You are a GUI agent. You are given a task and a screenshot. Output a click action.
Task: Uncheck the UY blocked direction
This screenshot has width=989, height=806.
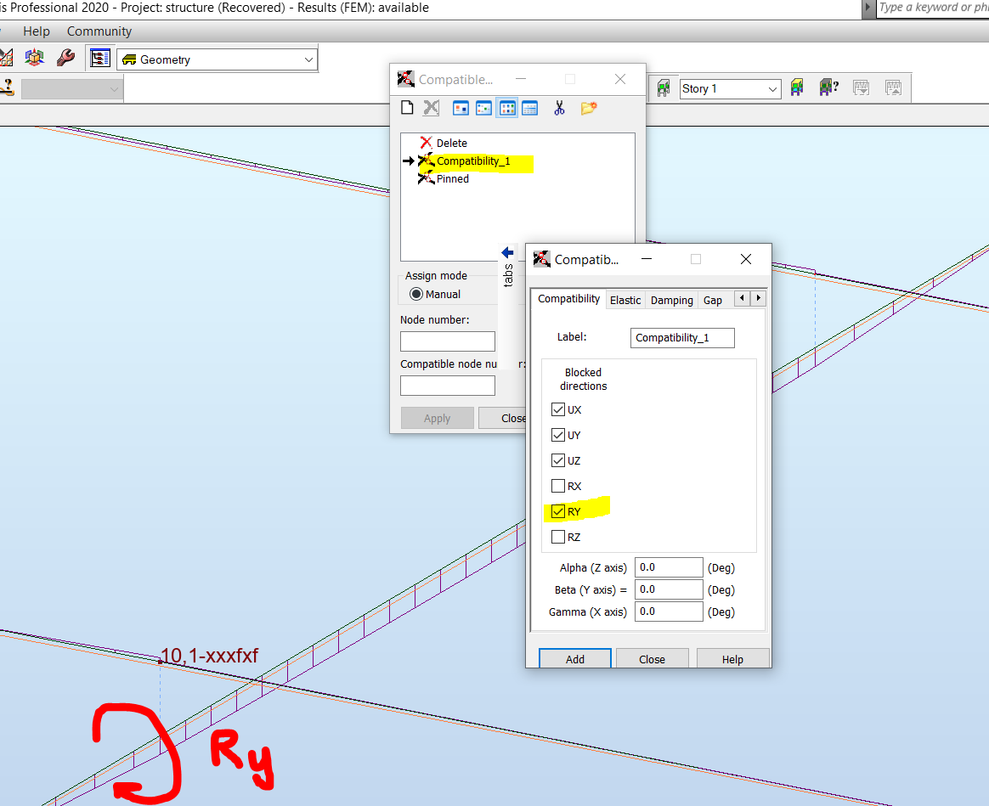[557, 435]
